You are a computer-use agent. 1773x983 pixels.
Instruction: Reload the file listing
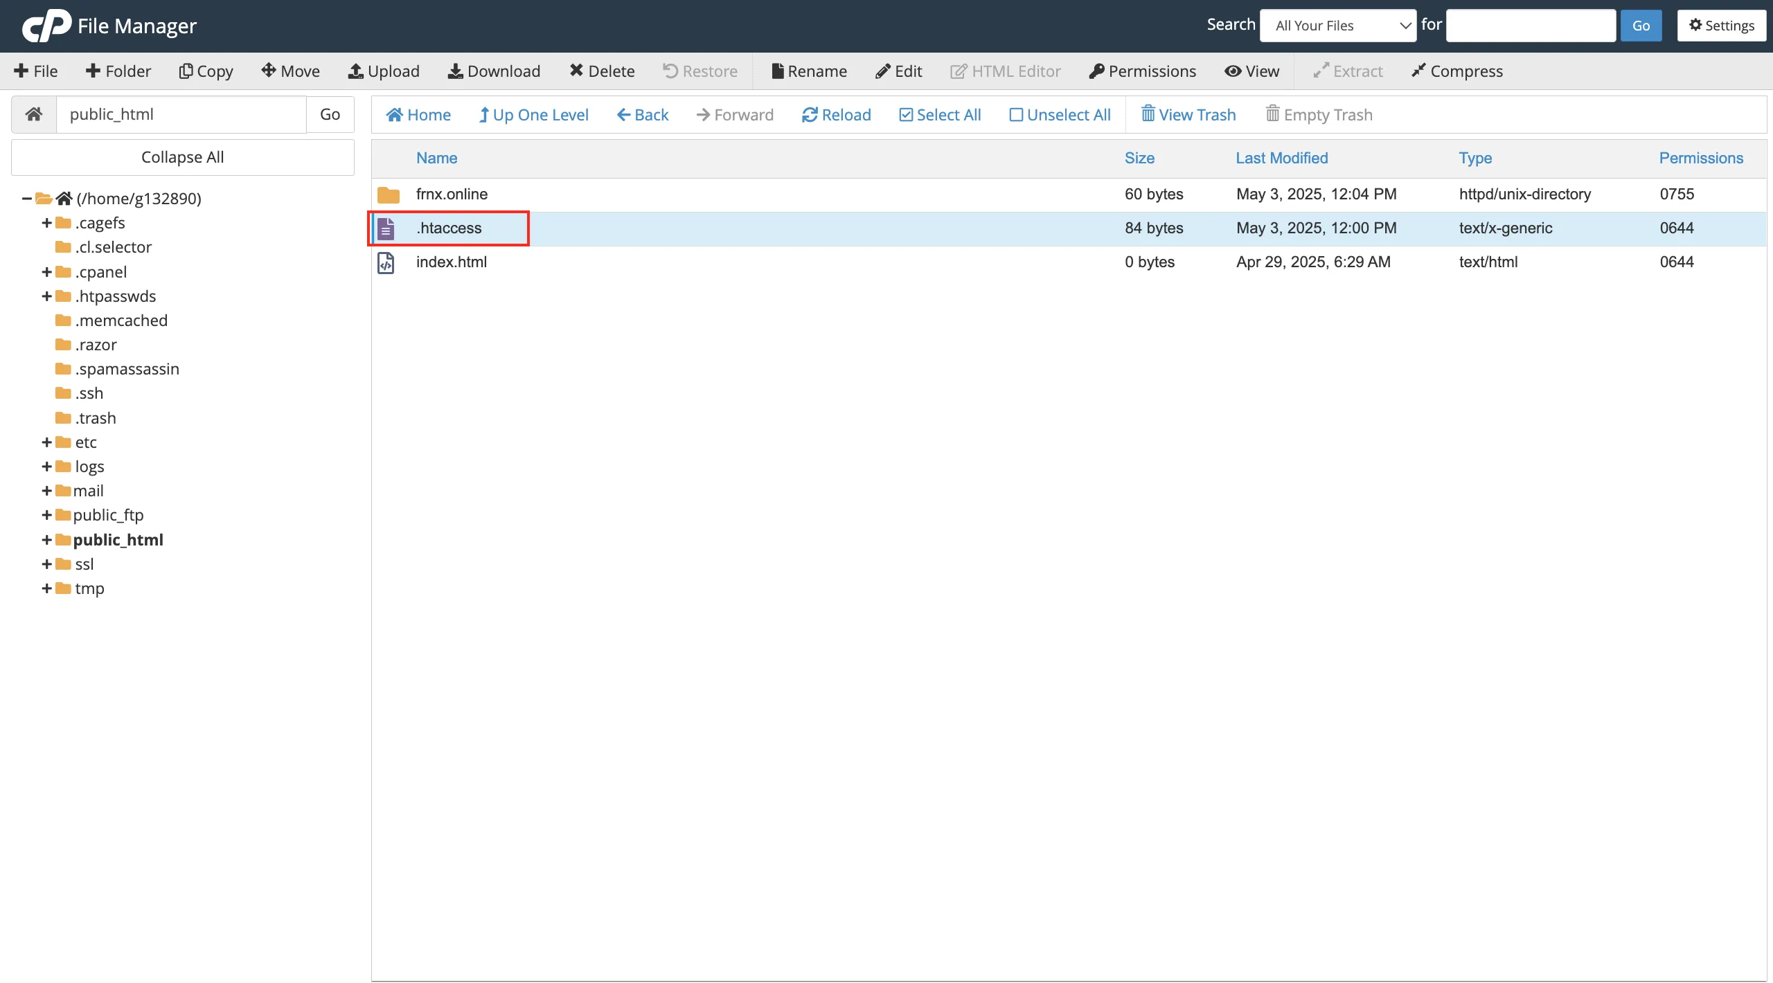pos(836,115)
